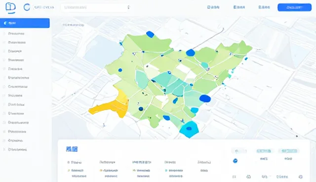This screenshot has height=182, width=316.
Task: Click the circular icon right of the square icon
Action: [x=249, y=177]
